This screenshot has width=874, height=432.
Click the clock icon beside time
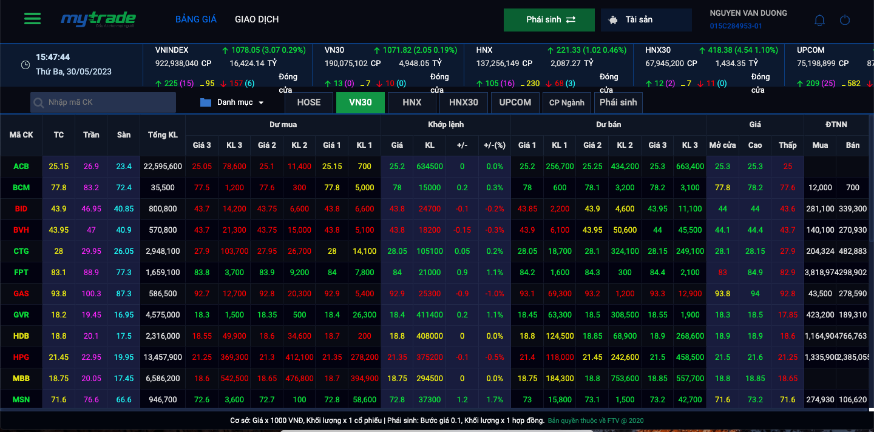click(x=25, y=65)
